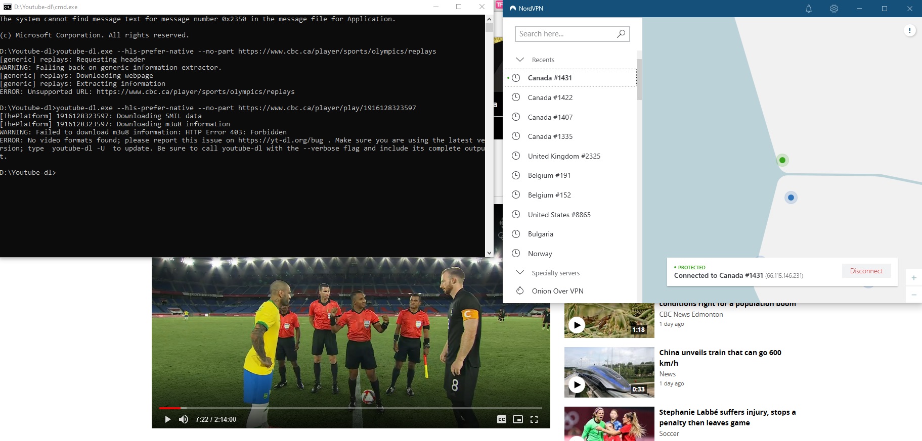Viewport: 922px width, 441px height.
Task: Mute the video volume
Action: pos(184,419)
